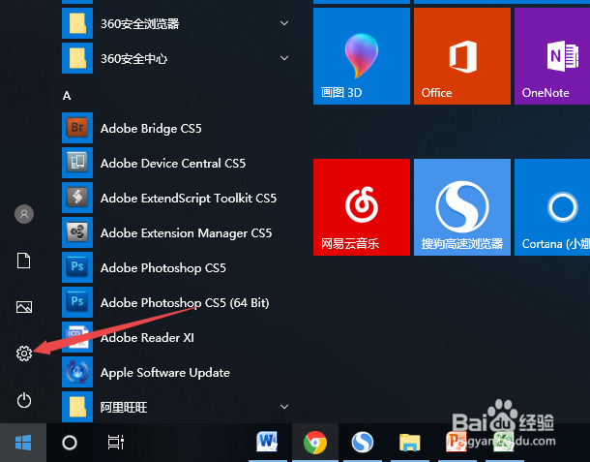
Task: Open the 画图 3D tile
Action: click(362, 56)
